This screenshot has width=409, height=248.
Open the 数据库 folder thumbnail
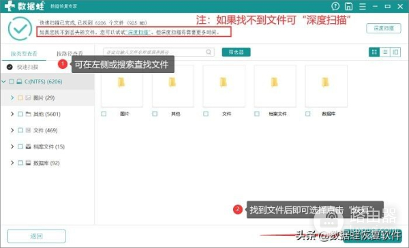point(326,86)
